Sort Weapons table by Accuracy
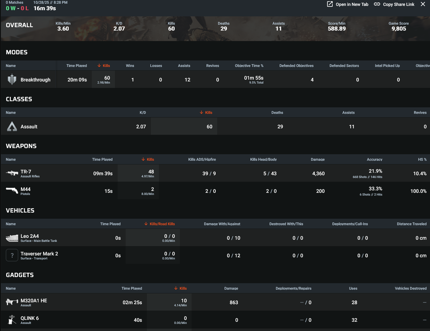Screen dimensions: 430x331 coord(375,159)
